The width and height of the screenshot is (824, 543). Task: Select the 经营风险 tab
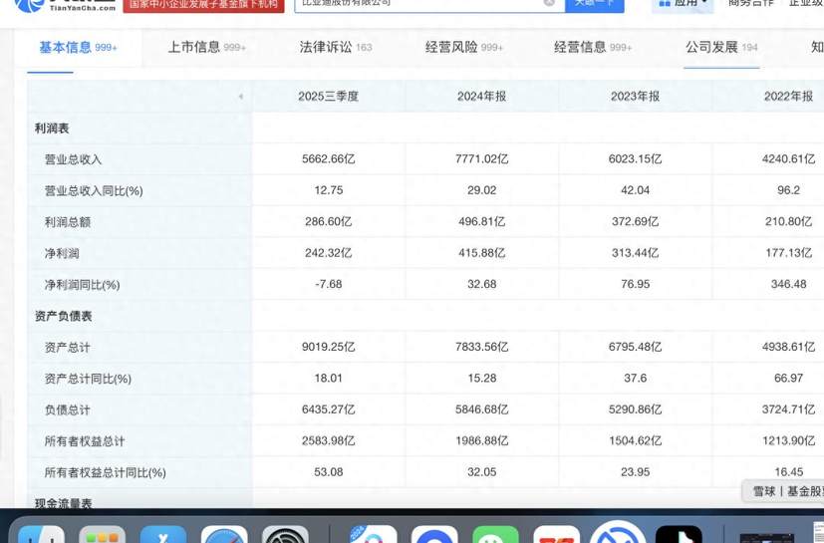(x=463, y=47)
